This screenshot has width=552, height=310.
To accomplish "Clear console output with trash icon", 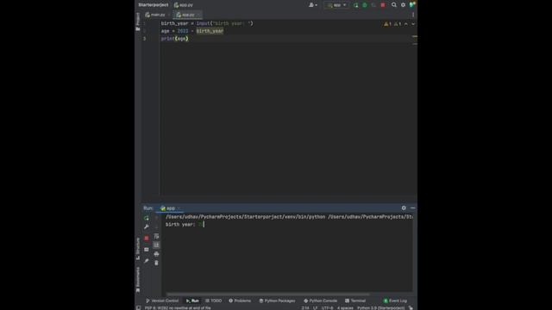I will point(156,263).
